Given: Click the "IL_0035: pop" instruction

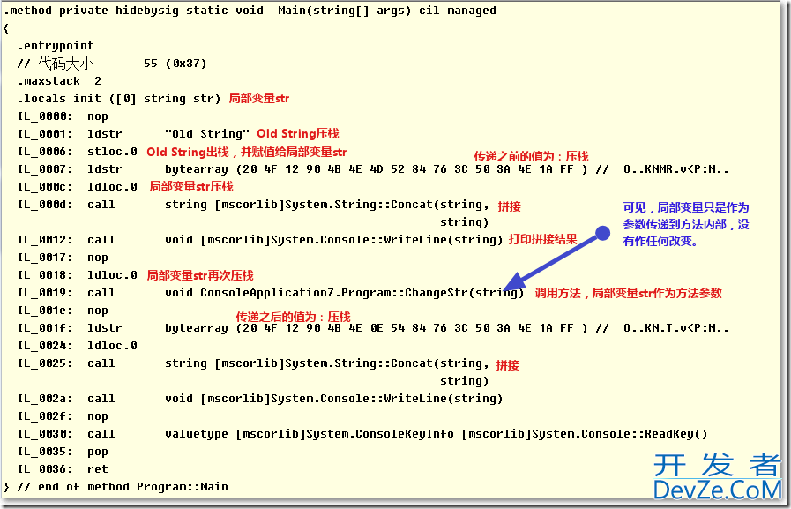Looking at the screenshot, I should (x=63, y=452).
